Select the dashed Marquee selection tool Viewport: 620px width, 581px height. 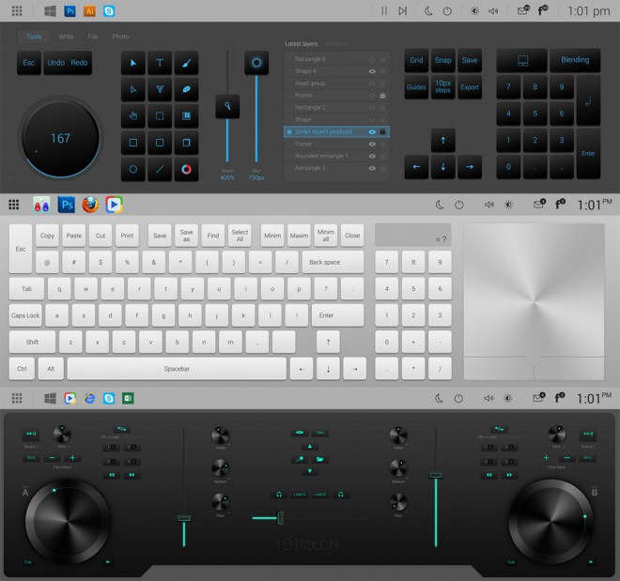tap(160, 115)
